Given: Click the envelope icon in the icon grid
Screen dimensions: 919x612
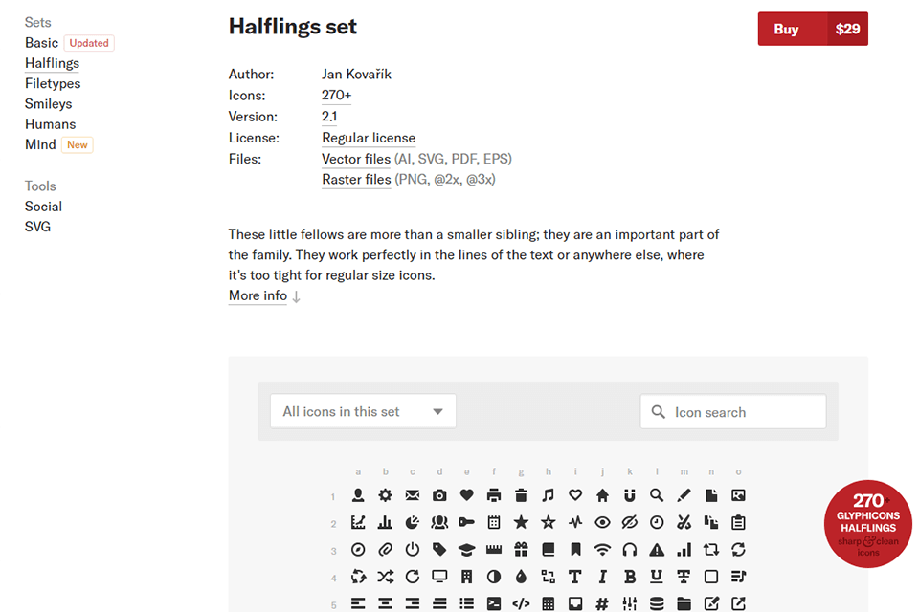Looking at the screenshot, I should point(412,495).
